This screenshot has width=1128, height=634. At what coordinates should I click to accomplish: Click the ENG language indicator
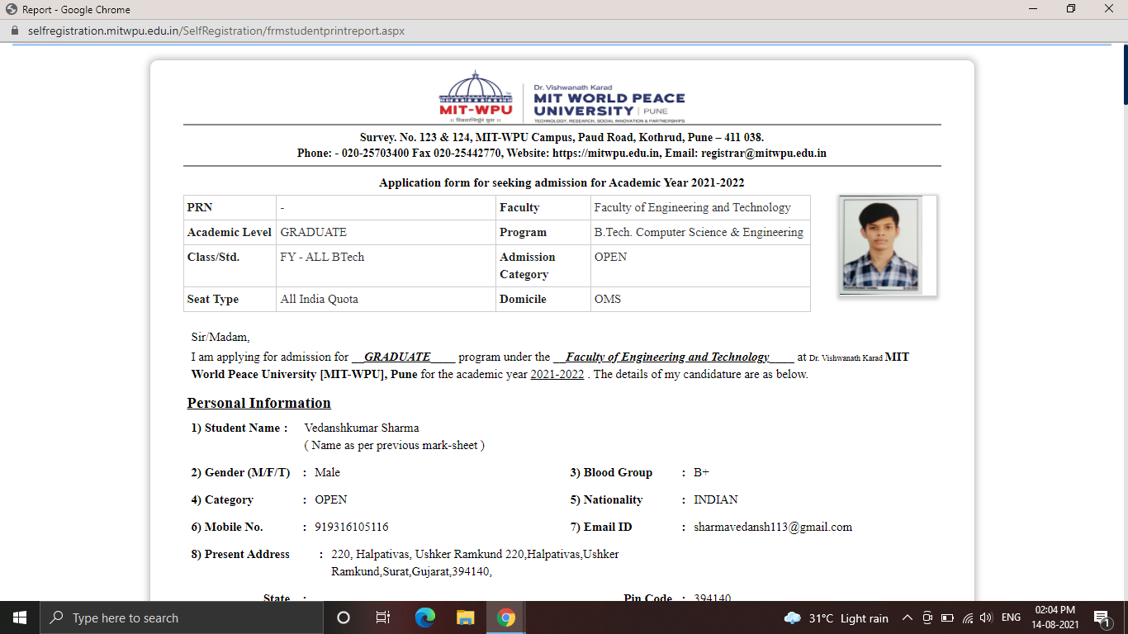click(1011, 617)
